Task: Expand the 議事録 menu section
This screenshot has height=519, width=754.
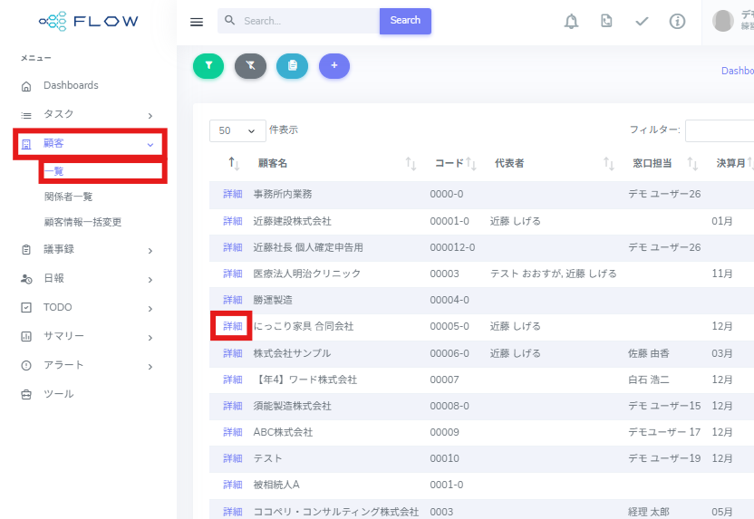Action: click(x=88, y=250)
